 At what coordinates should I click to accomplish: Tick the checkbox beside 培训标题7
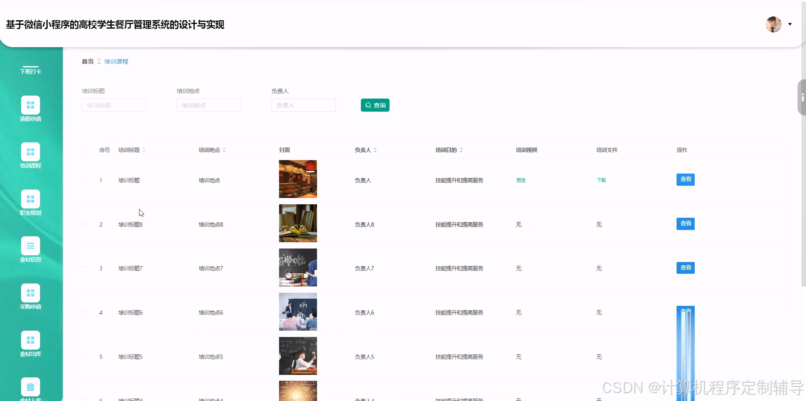pyautogui.click(x=83, y=268)
